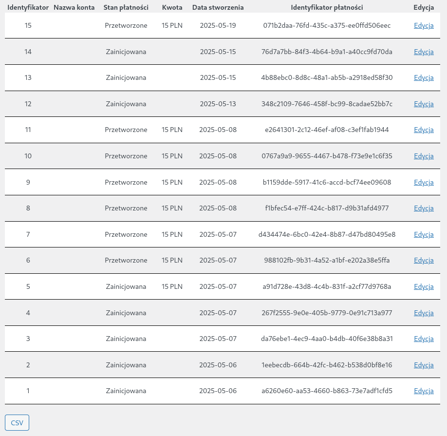Click the Stan płatności column header
The width and height of the screenshot is (447, 436).
coord(126,8)
